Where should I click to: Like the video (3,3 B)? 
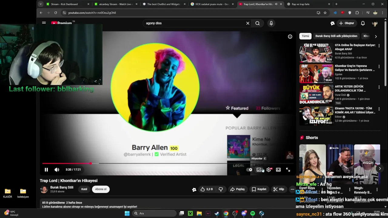pos(206,189)
